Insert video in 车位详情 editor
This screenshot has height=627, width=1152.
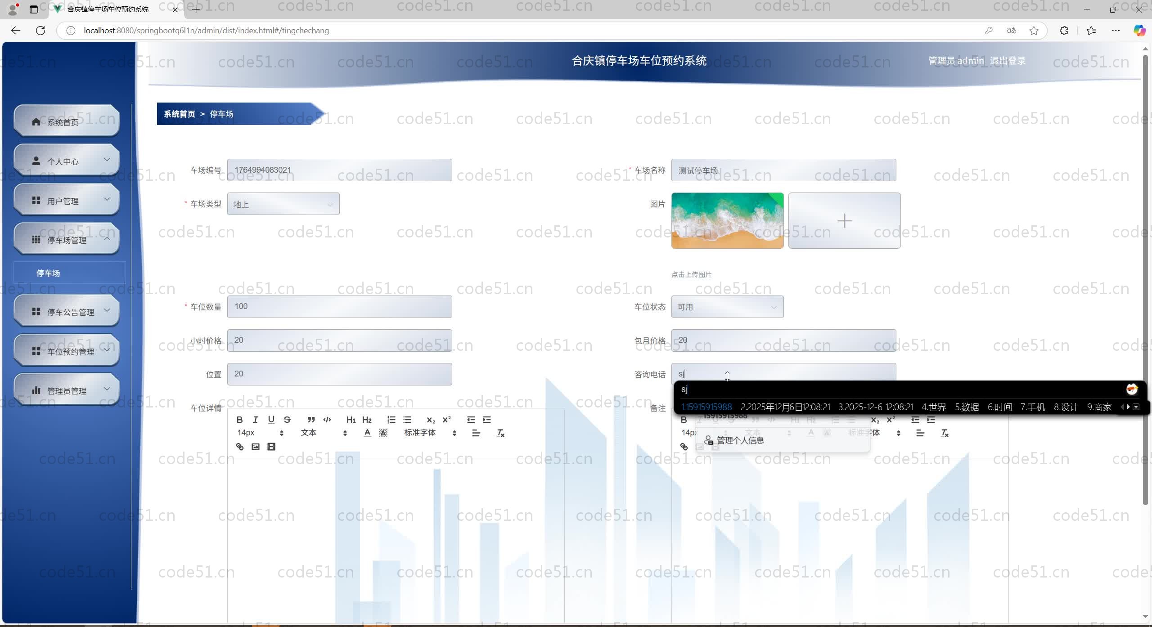coord(271,447)
